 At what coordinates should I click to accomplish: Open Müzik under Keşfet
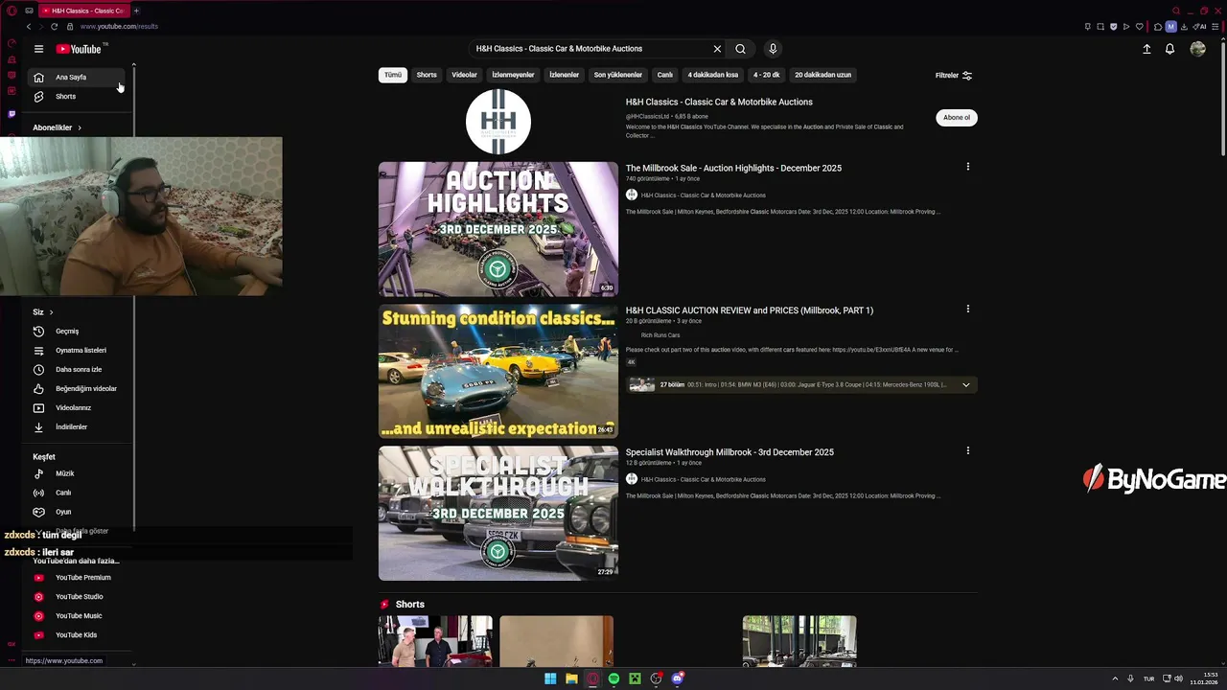(x=74, y=473)
